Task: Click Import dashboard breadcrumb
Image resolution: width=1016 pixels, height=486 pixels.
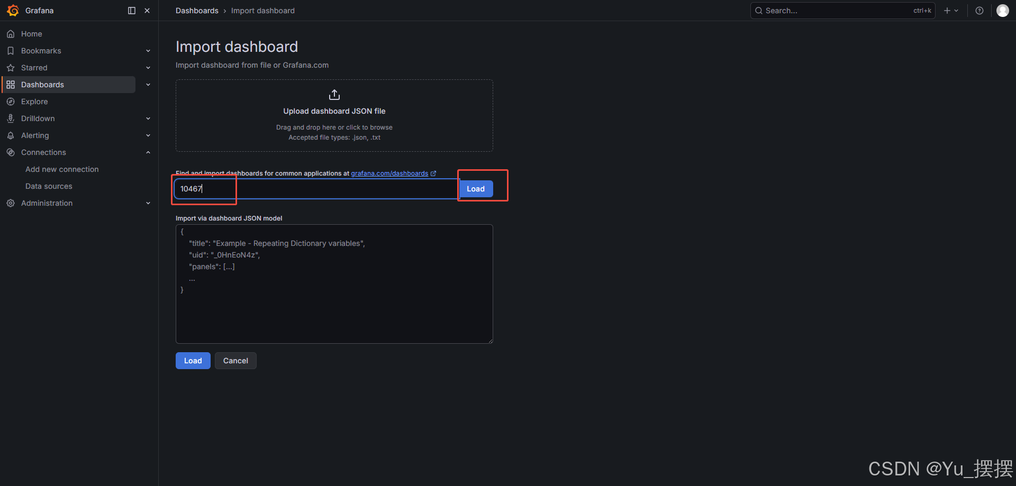Action: click(x=262, y=11)
